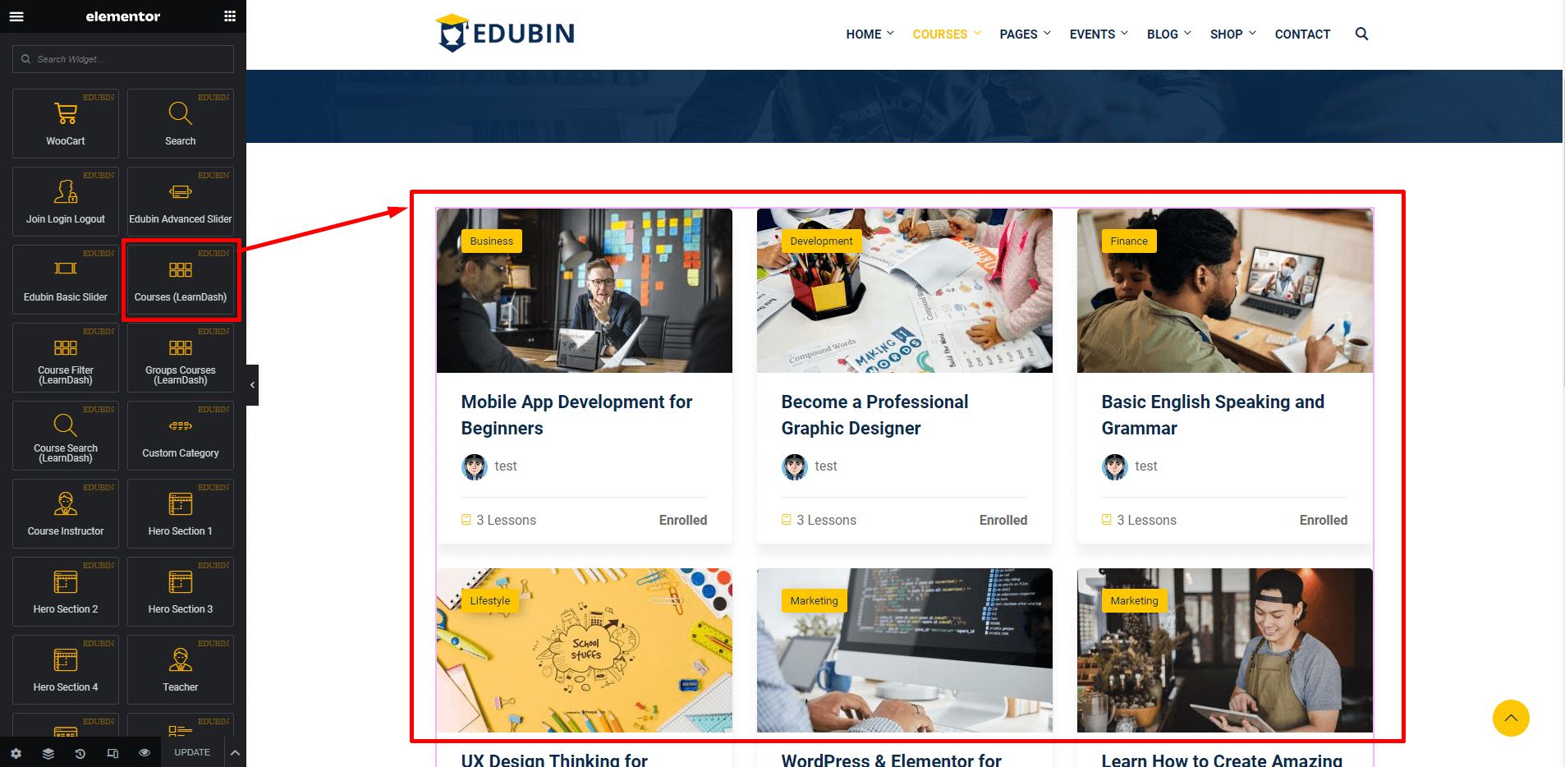Expand the Courses navigation dropdown
Image resolution: width=1565 pixels, height=767 pixels.
click(946, 34)
